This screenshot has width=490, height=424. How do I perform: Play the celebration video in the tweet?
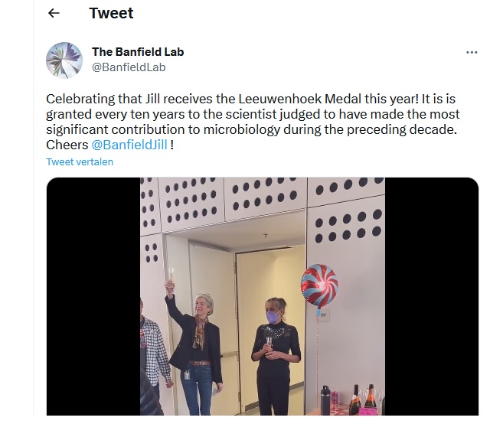click(x=263, y=296)
